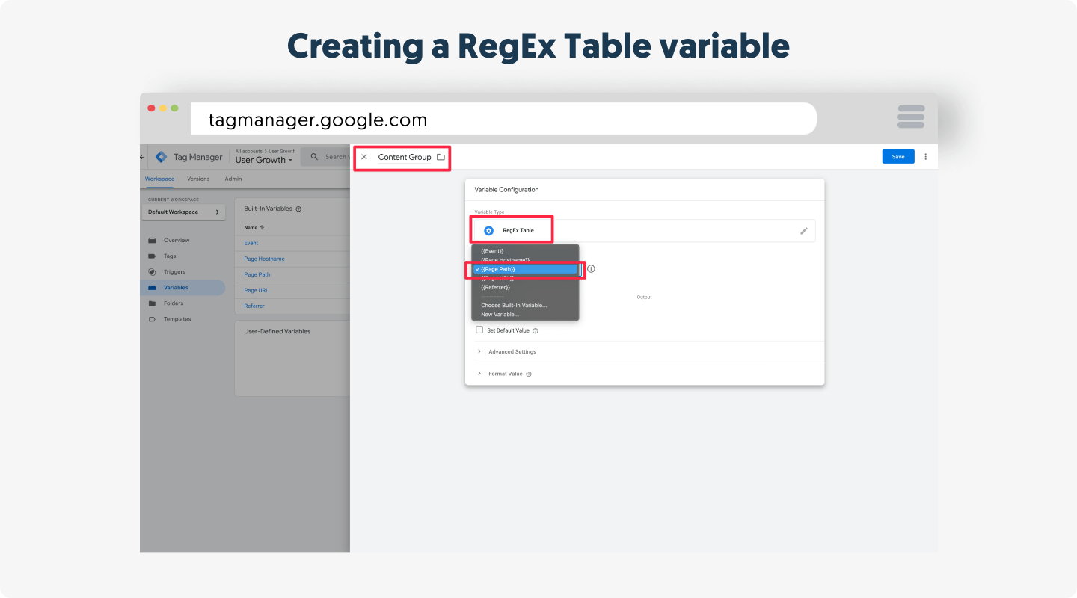Viewport: 1077px width, 598px height.
Task: Click the Triggers sidebar icon
Action: pos(152,272)
